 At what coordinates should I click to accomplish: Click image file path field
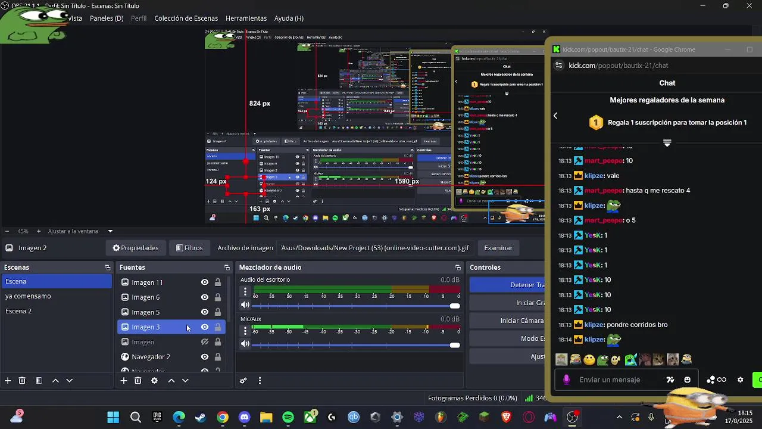click(375, 248)
